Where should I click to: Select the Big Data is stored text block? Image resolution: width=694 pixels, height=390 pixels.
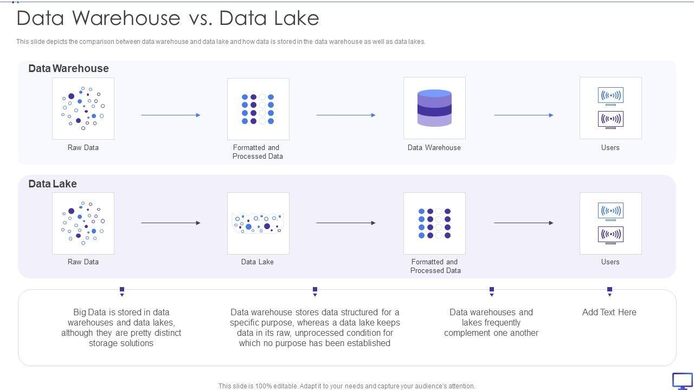click(x=121, y=327)
